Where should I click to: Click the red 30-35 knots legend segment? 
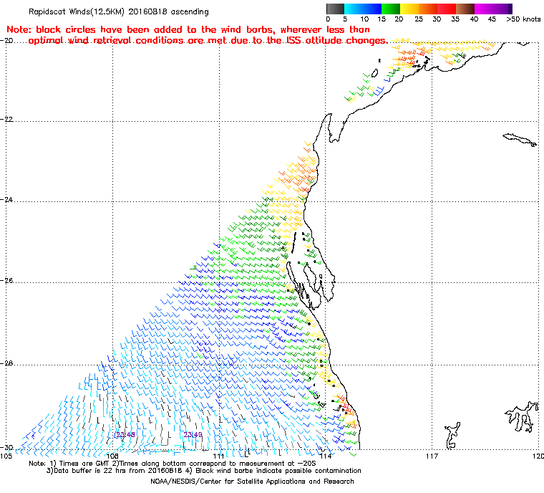point(447,9)
